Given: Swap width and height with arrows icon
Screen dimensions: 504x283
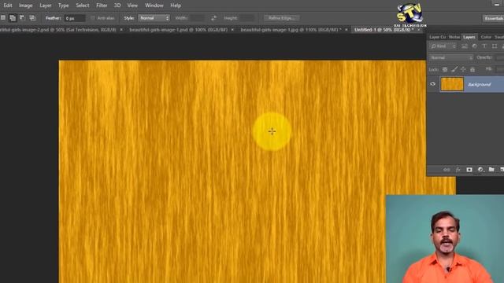Looking at the screenshot, I should [213, 18].
